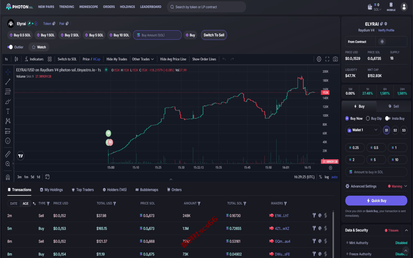Select the S2 preset
Image resolution: width=413 pixels, height=258 pixels.
coord(395,130)
